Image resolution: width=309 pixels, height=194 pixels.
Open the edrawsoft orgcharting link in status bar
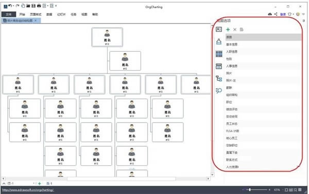pyautogui.click(x=28, y=190)
